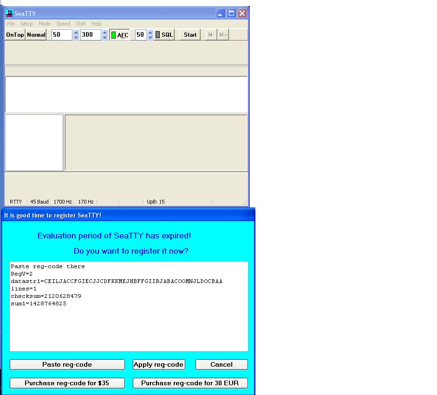Open the File menu
The width and height of the screenshot is (437, 395).
click(x=11, y=24)
